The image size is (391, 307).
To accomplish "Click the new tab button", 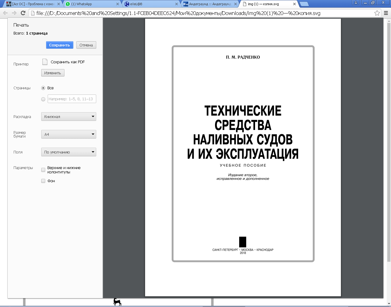I will [304, 4].
